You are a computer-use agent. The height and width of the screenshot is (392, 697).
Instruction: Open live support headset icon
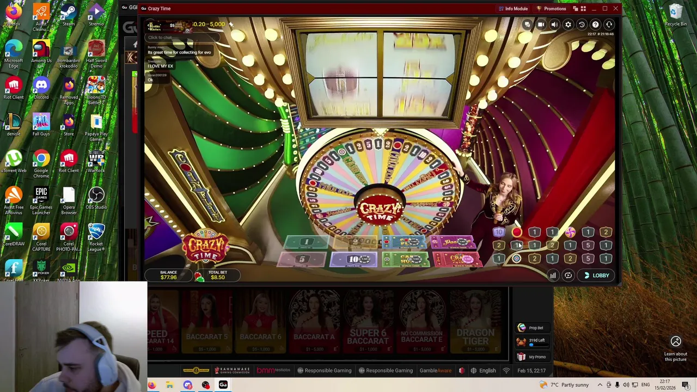click(609, 24)
